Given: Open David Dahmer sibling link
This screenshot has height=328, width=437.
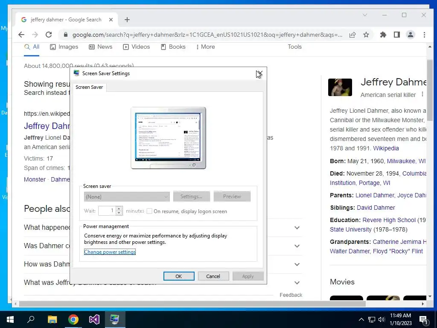Looking at the screenshot, I should point(376,208).
